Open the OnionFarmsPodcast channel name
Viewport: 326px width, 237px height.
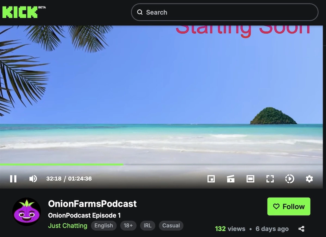point(92,204)
